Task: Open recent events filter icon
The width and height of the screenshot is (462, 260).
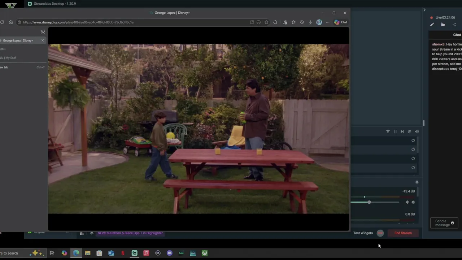Action: [x=388, y=131]
